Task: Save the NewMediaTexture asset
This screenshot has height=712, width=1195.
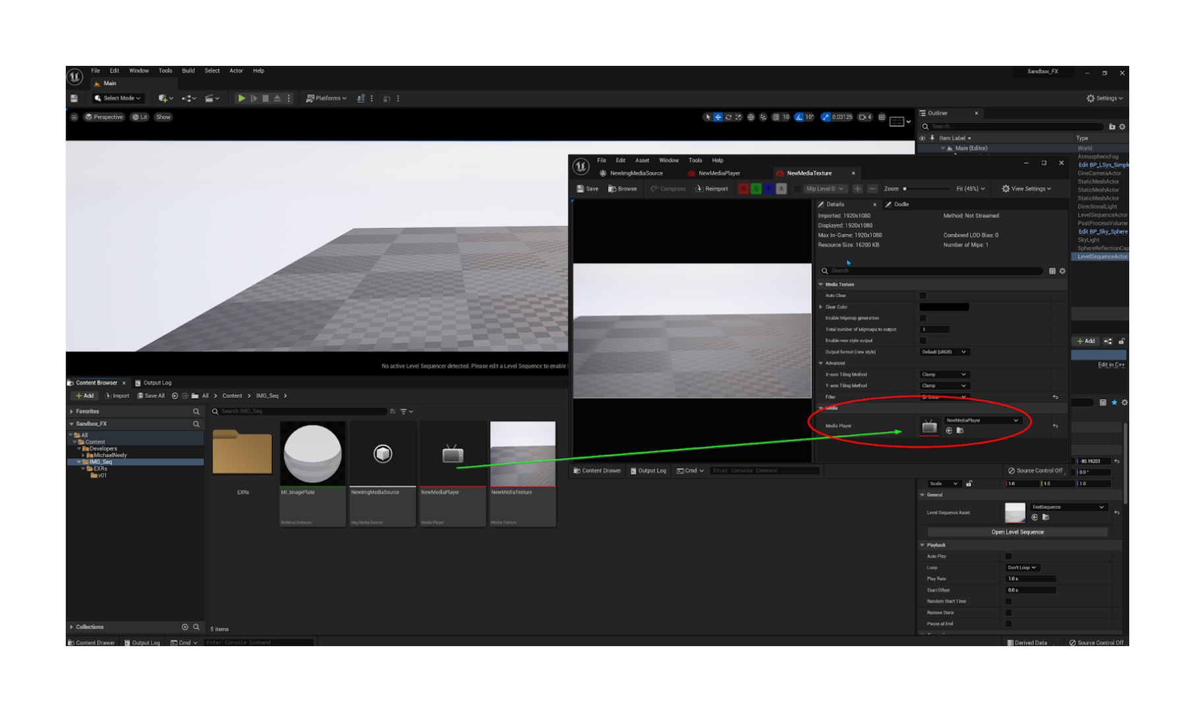Action: (587, 189)
